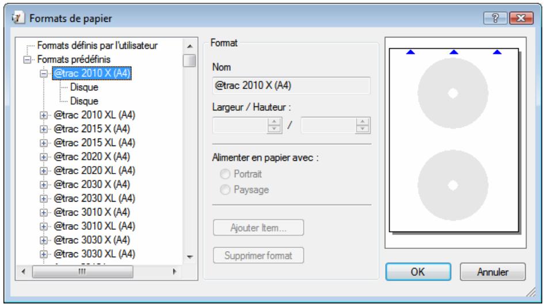Expand the @trac 3010 XL (A4) node
This screenshot has width=544, height=304.
pyautogui.click(x=43, y=226)
